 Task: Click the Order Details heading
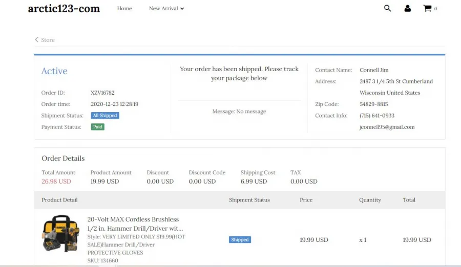point(63,159)
